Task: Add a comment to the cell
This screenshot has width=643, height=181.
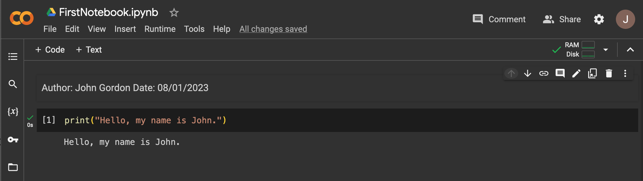Action: 560,73
